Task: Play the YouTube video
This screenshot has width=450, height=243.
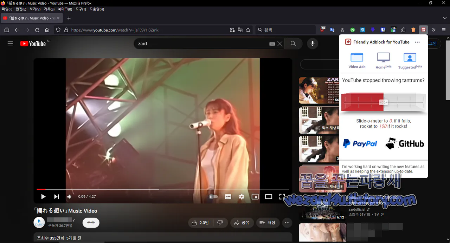Action: click(43, 197)
